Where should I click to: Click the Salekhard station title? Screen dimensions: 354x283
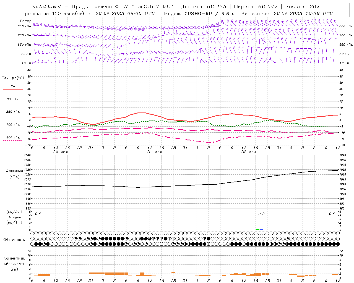[x=46, y=7]
